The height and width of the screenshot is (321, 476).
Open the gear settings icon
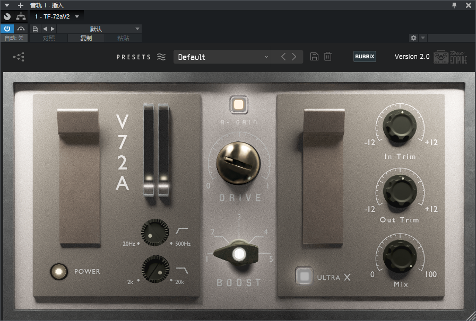point(413,38)
